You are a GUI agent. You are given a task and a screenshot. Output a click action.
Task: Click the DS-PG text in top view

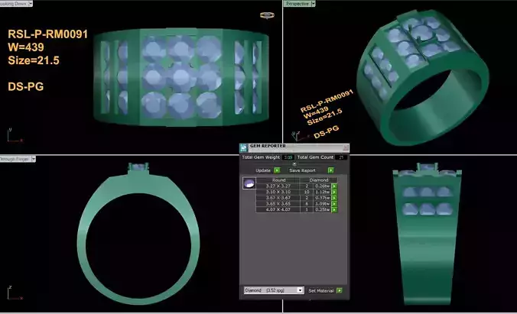tap(26, 87)
